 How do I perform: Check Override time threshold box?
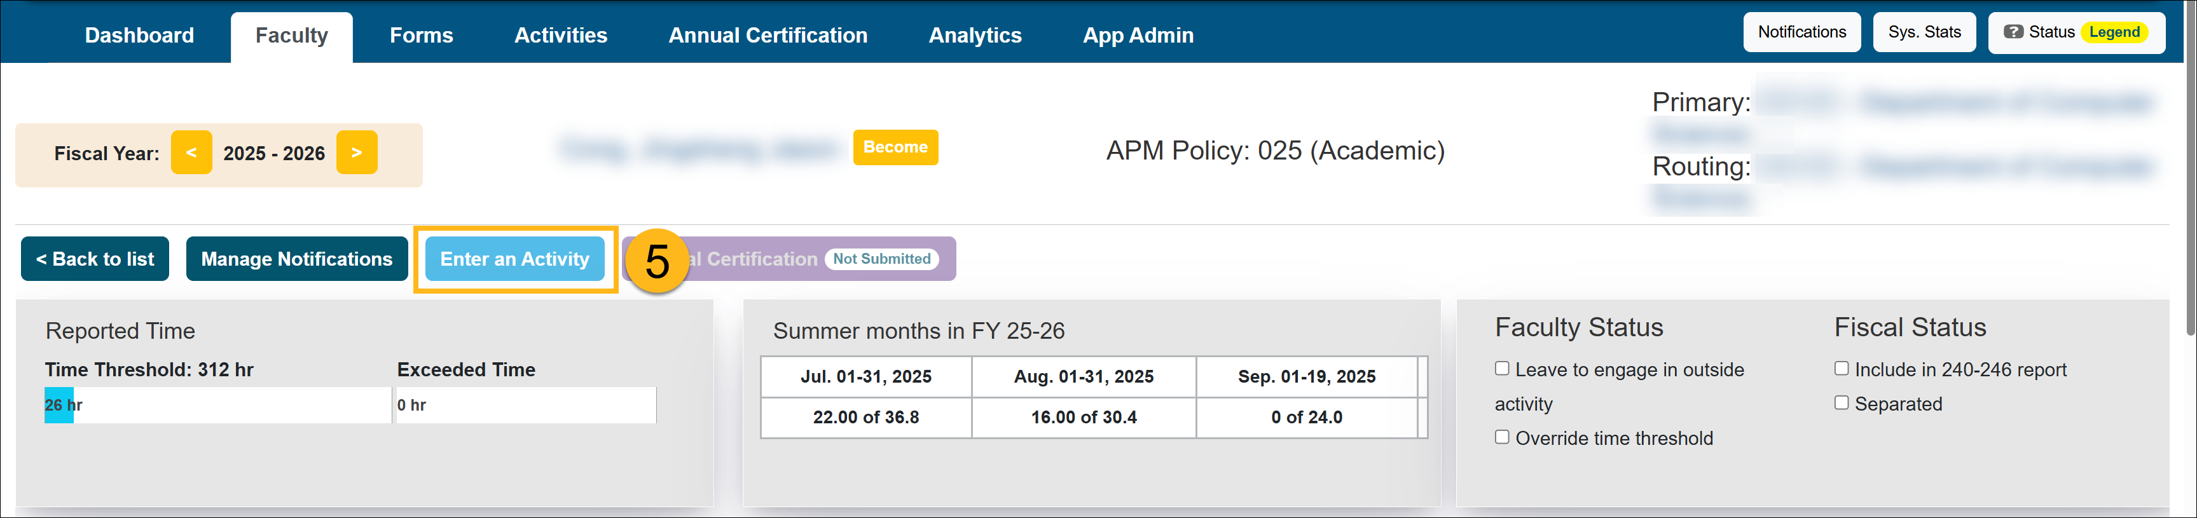(1502, 437)
